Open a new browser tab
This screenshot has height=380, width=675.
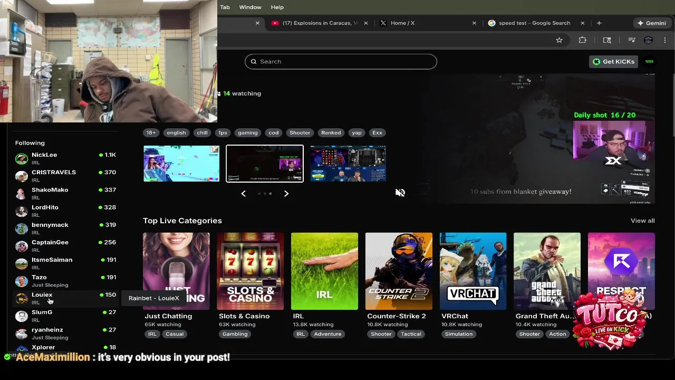pos(599,23)
